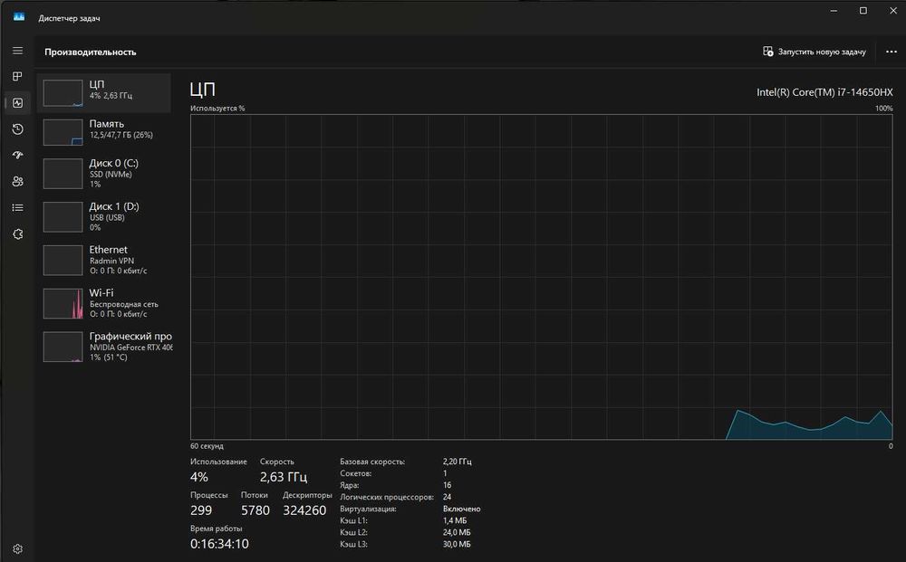Close the Task Manager window
This screenshot has height=562, width=906.
click(892, 10)
